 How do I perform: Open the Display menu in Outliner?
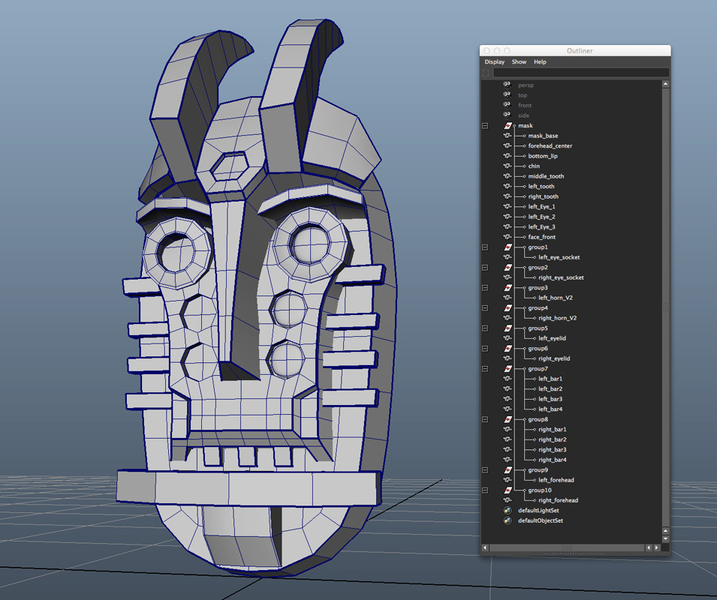(494, 61)
